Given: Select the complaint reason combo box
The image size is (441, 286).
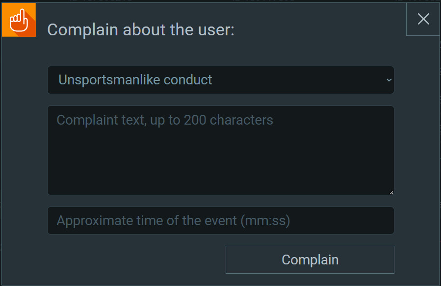Looking at the screenshot, I should tap(220, 80).
